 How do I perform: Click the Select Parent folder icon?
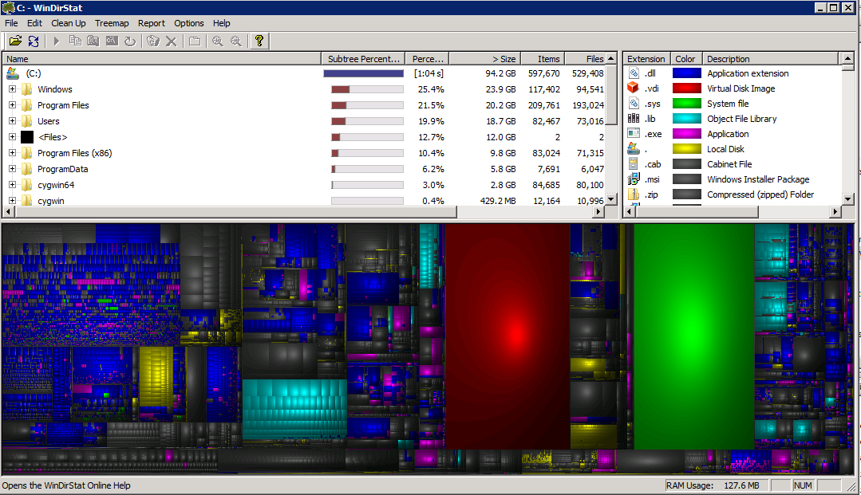tap(195, 41)
